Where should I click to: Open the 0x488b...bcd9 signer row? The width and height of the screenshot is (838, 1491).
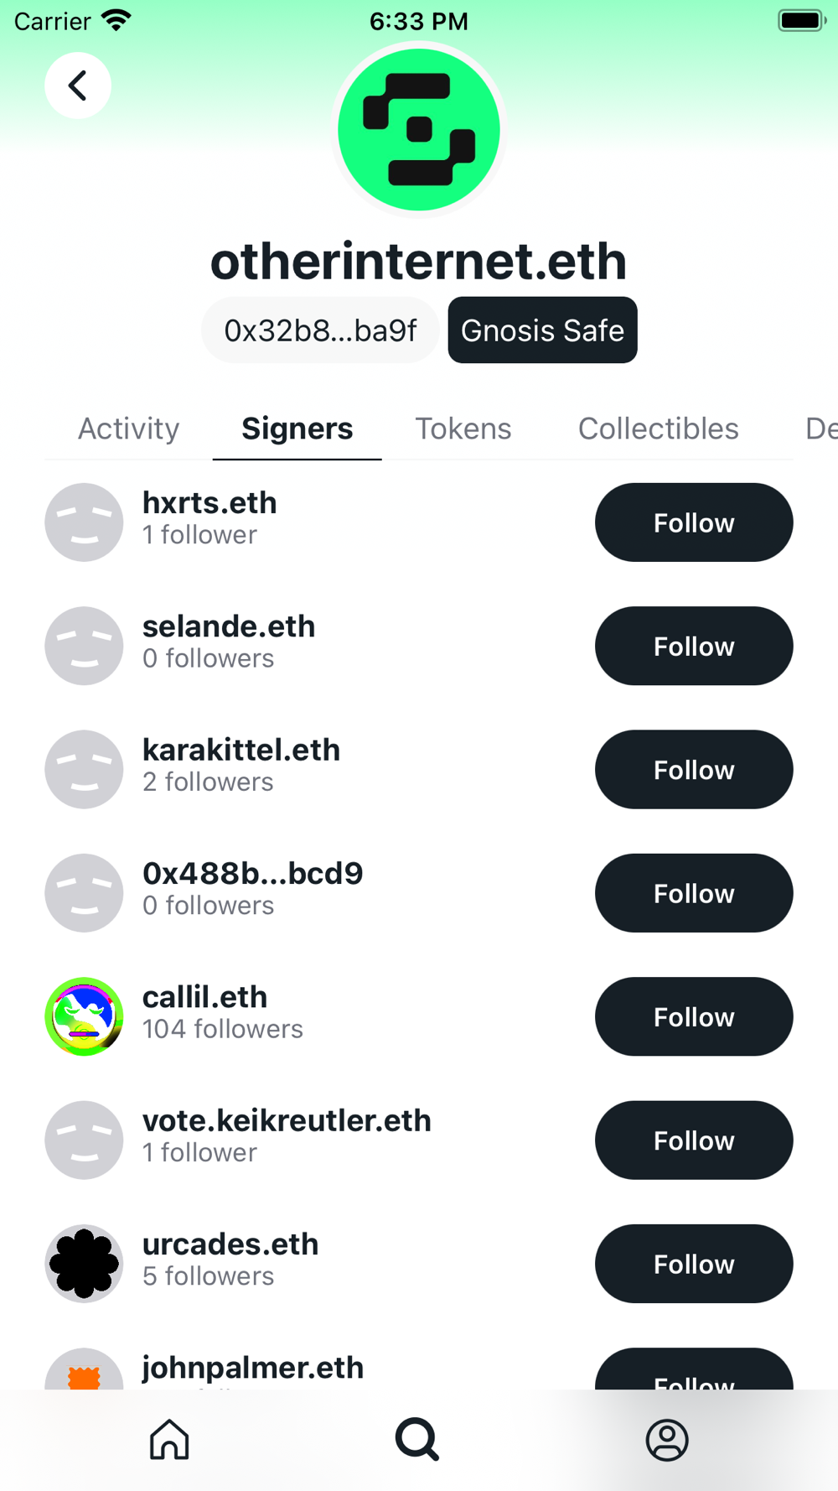(x=419, y=893)
